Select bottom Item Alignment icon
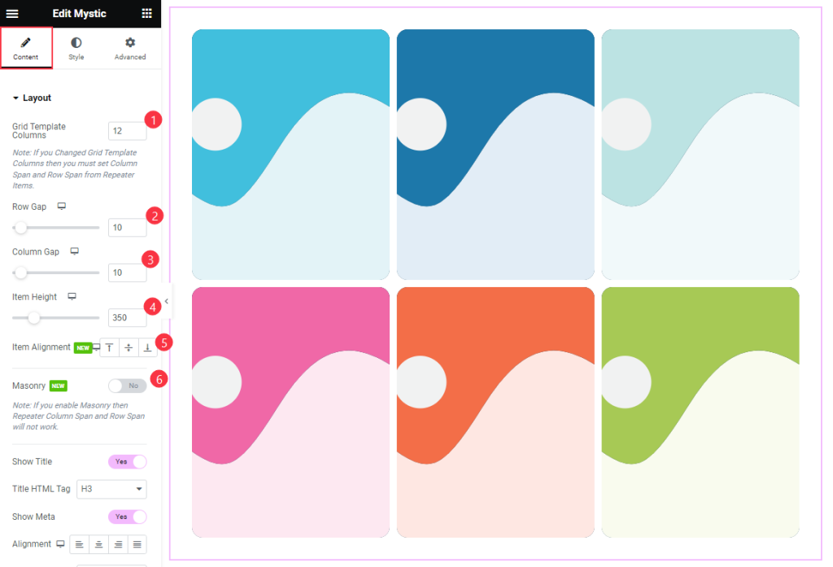Screen dimensions: 833x567 (x=147, y=347)
